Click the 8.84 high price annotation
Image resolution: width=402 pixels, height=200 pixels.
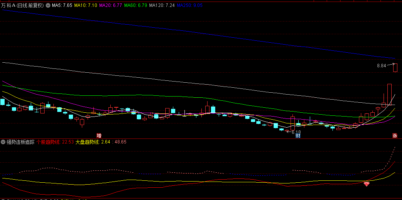[381, 66]
